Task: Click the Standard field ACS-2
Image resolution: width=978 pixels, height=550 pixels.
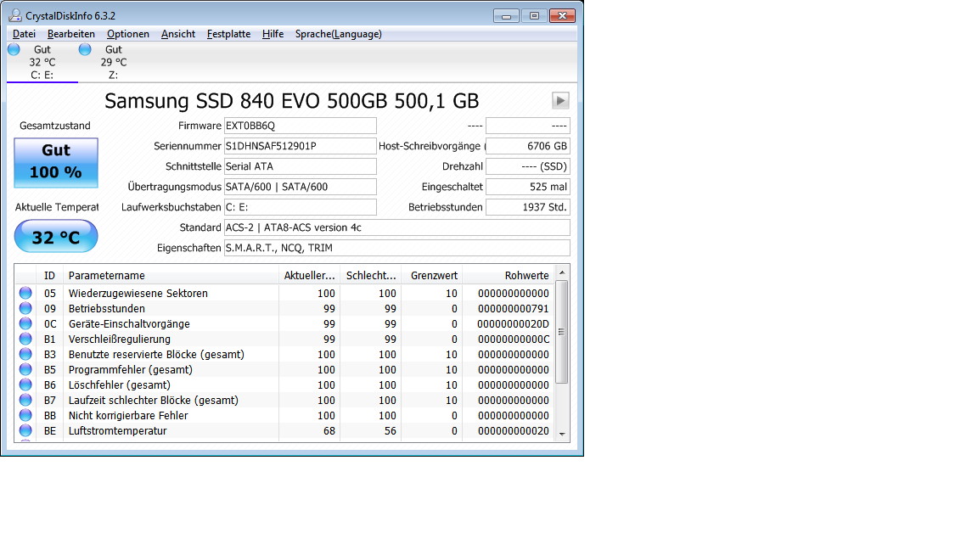Action: click(396, 227)
